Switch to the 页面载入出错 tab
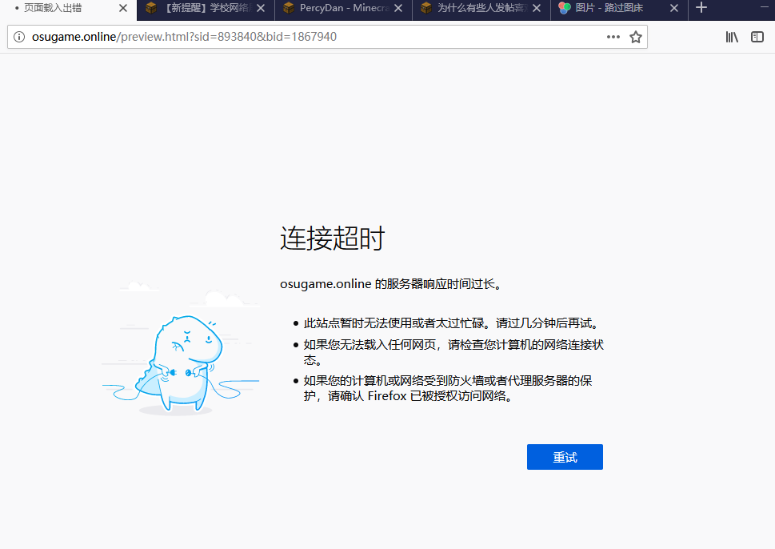Screen dimensions: 775x549 [x=60, y=8]
